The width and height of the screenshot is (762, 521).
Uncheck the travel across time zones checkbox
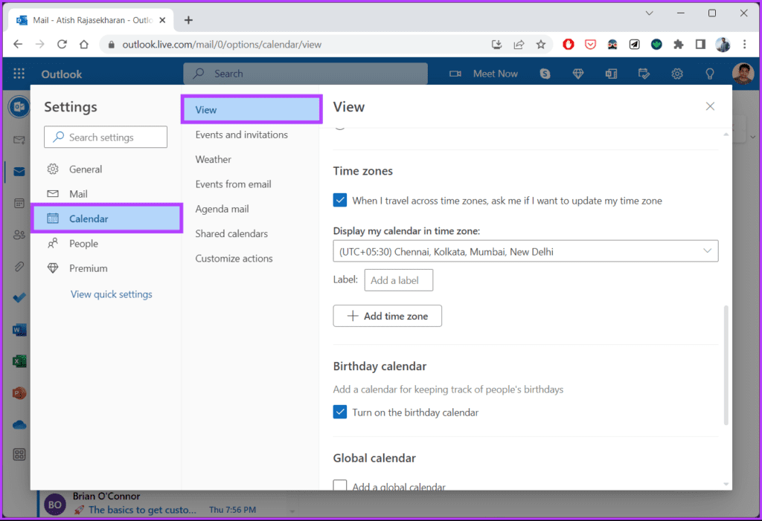pyautogui.click(x=340, y=200)
